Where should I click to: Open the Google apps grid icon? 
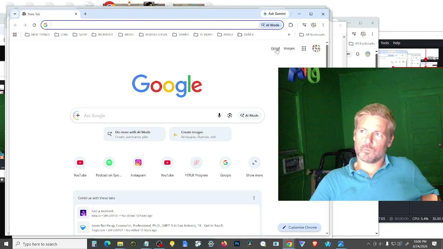click(x=304, y=48)
